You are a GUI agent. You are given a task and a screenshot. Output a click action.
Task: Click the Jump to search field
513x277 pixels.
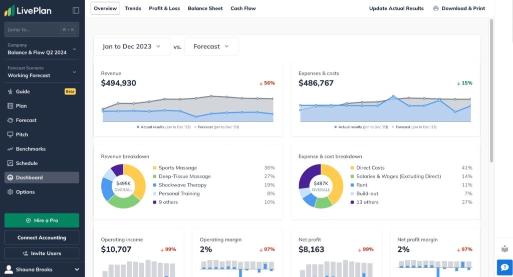pyautogui.click(x=33, y=29)
